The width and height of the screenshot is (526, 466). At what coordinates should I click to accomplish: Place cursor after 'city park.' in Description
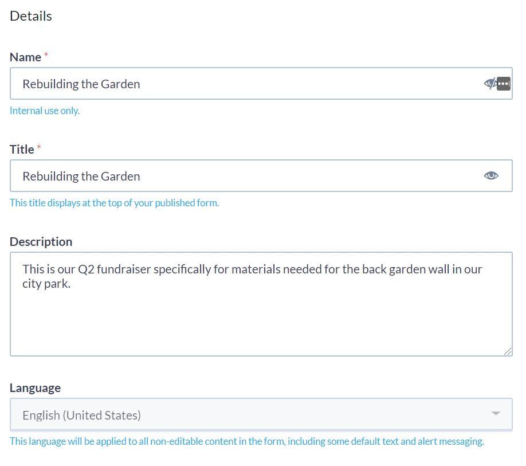(72, 284)
